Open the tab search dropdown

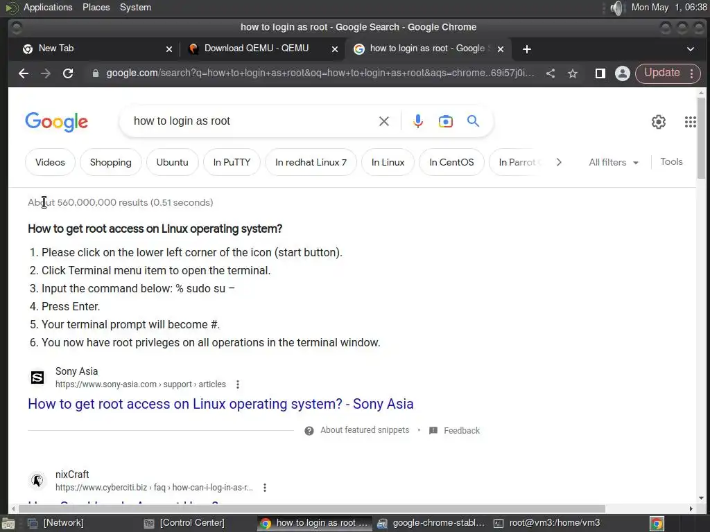coord(690,49)
